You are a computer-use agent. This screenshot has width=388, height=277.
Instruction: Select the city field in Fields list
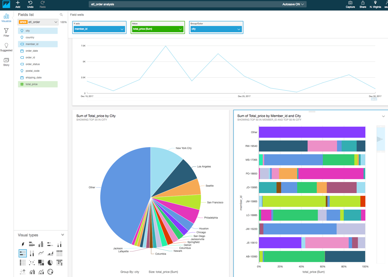click(x=38, y=31)
